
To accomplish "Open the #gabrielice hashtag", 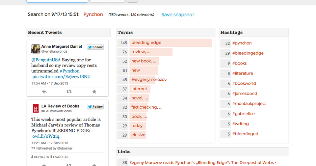I will (x=244, y=114).
